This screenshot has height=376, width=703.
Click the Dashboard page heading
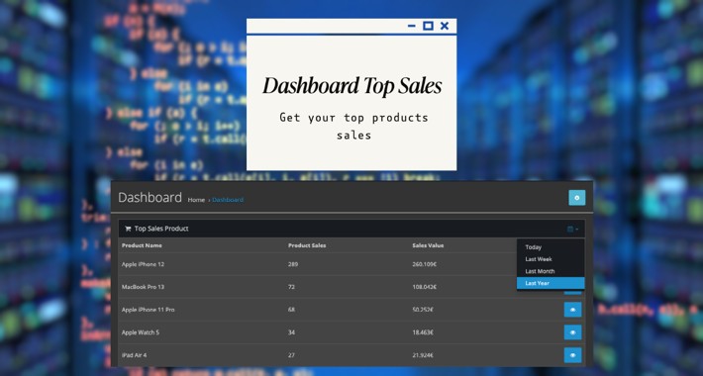(x=150, y=197)
